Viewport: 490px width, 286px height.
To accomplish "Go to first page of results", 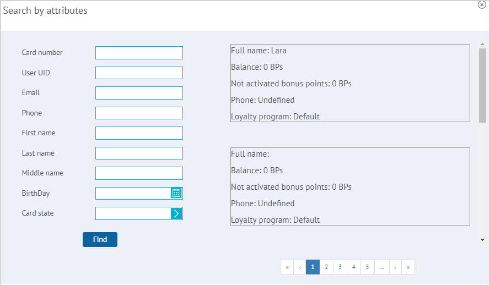I will (x=287, y=267).
